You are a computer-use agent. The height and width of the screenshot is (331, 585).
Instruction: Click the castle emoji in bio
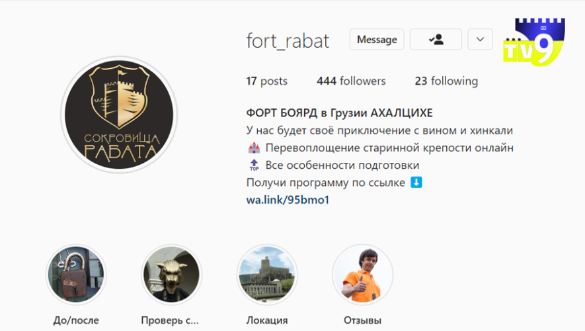coord(254,148)
